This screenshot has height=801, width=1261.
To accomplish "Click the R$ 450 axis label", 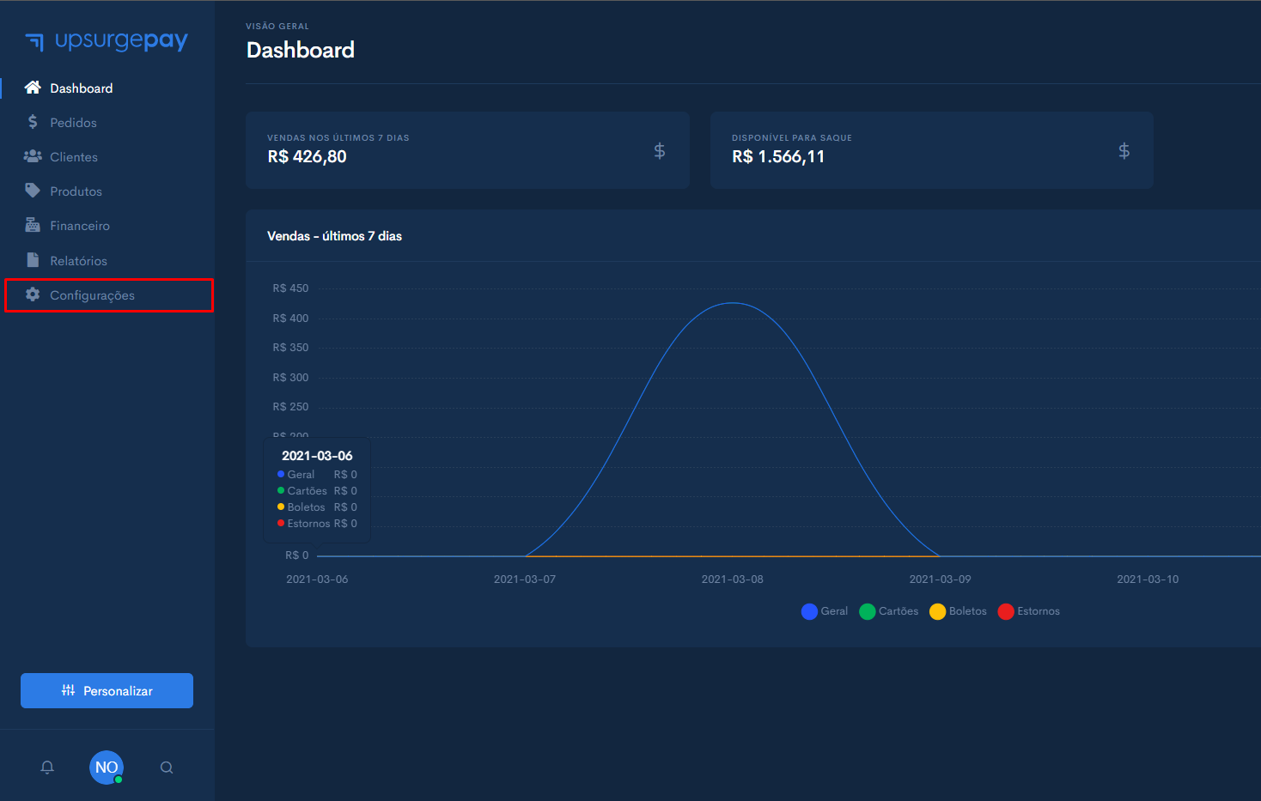I will [290, 288].
